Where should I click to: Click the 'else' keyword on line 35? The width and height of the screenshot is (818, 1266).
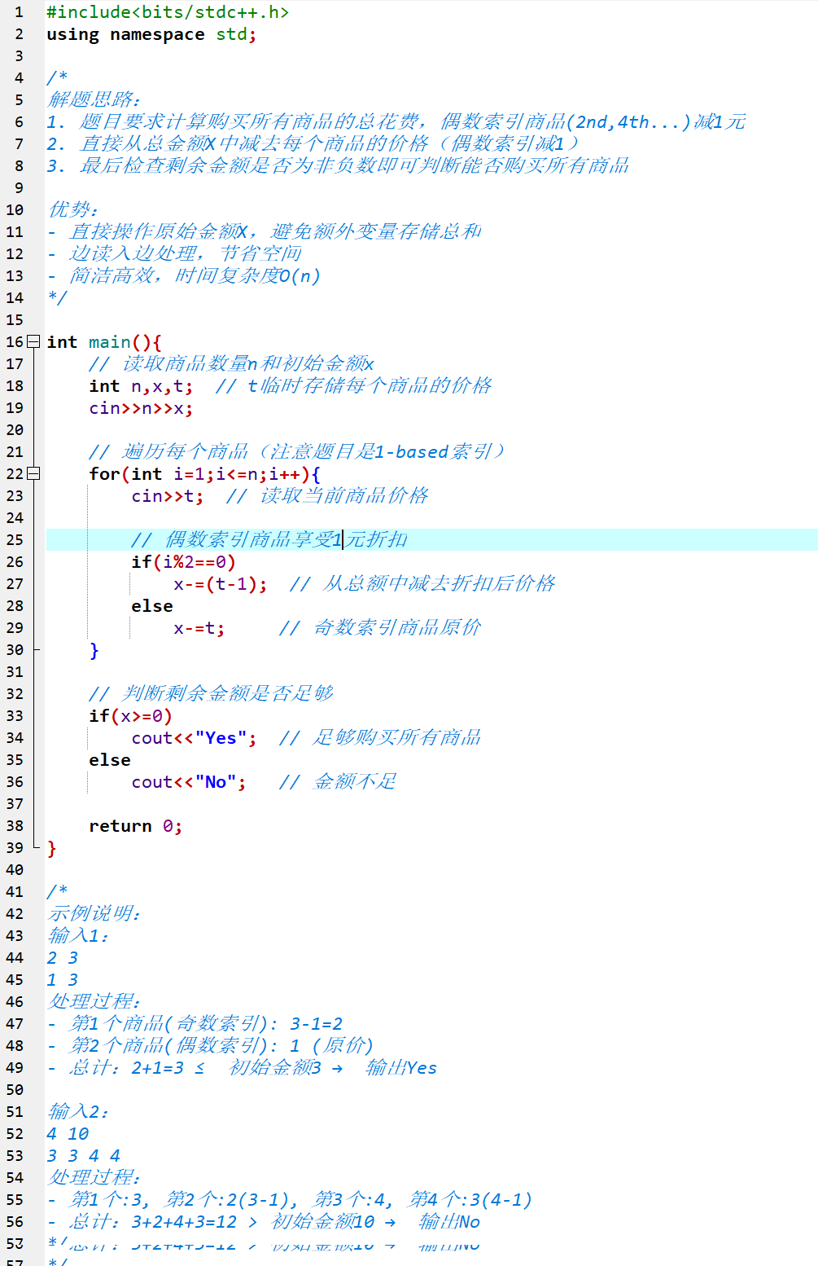coord(110,760)
